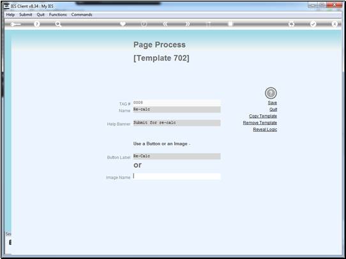Click the checkmark submit icon in toolbar

(313, 24)
